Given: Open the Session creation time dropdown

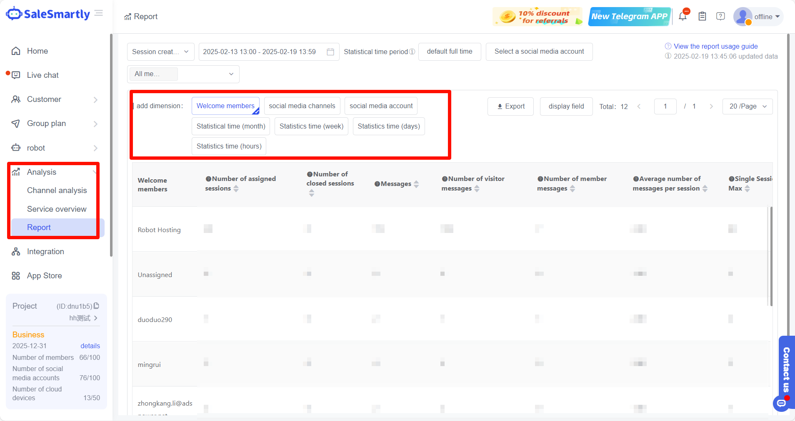Looking at the screenshot, I should pyautogui.click(x=160, y=52).
